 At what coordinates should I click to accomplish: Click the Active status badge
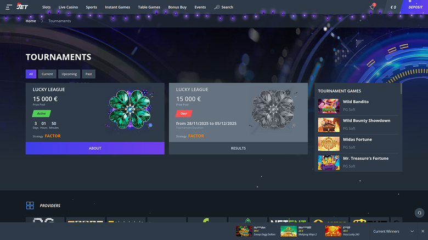[x=42, y=113]
